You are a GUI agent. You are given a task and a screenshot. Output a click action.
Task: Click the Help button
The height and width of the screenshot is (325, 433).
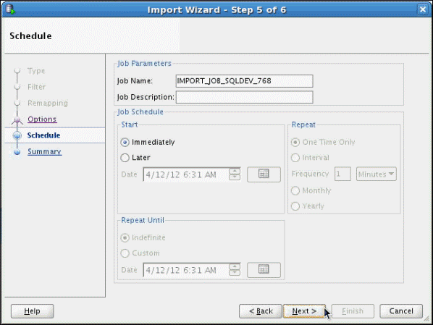33,311
